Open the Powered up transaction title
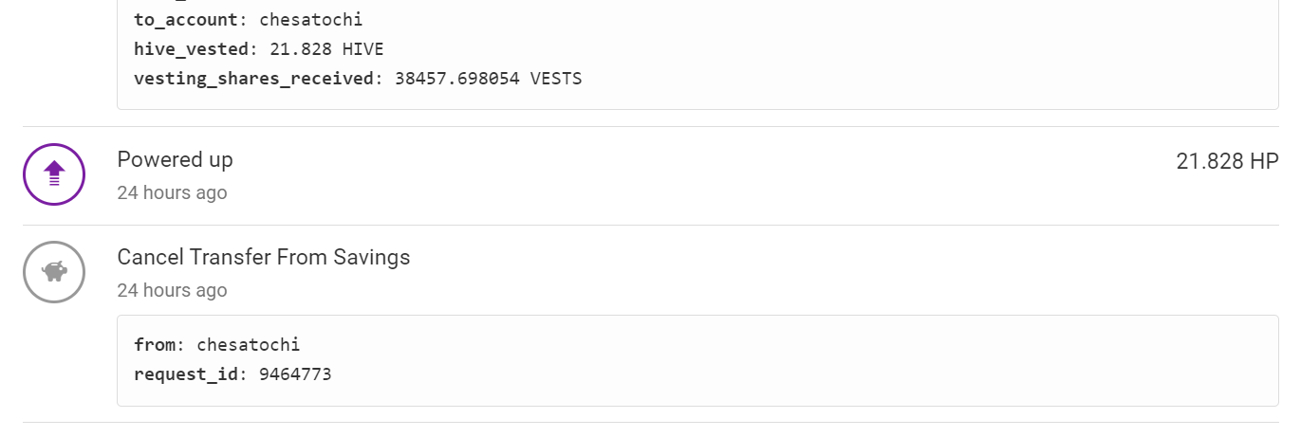Image resolution: width=1301 pixels, height=437 pixels. [x=175, y=159]
